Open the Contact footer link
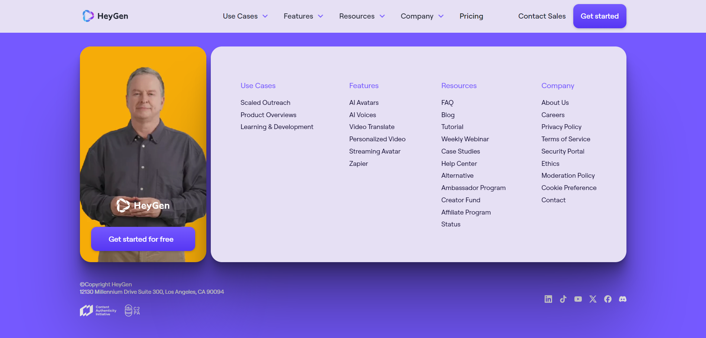 point(554,200)
